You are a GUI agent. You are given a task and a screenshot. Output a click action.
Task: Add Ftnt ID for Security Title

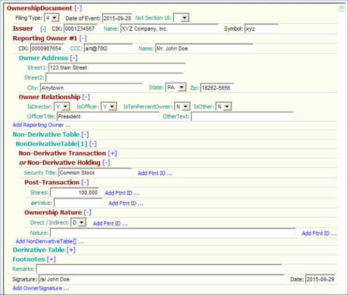pyautogui.click(x=155, y=173)
